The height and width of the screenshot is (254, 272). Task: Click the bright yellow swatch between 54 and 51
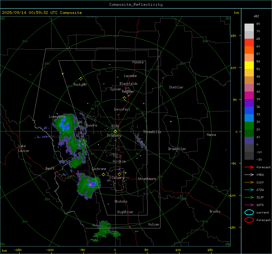[x=249, y=65]
